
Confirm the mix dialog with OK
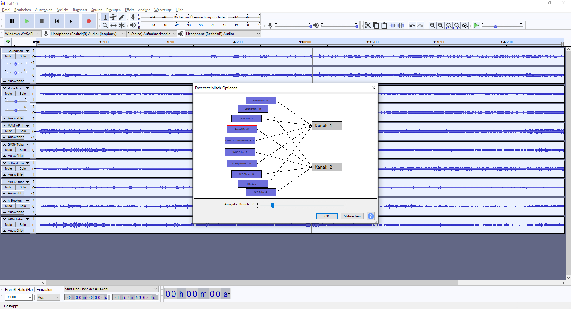[x=327, y=216]
